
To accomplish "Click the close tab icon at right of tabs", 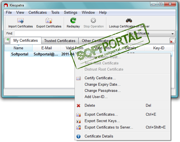I will (x=172, y=41).
